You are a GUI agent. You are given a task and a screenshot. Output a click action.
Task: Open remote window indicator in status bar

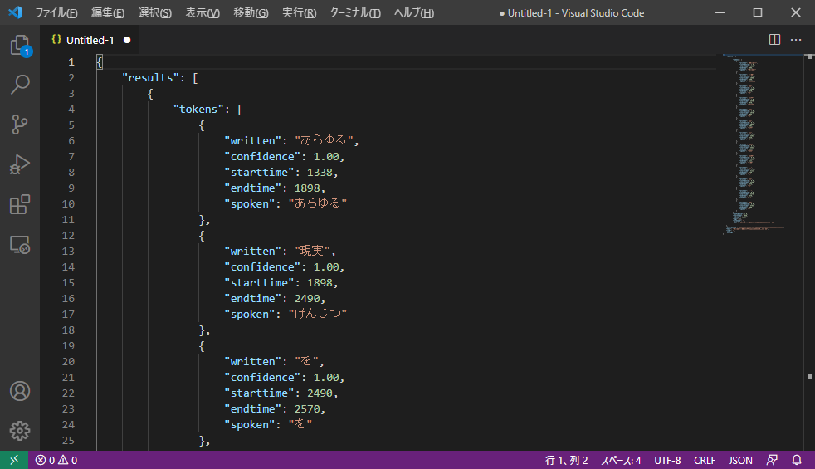14,460
